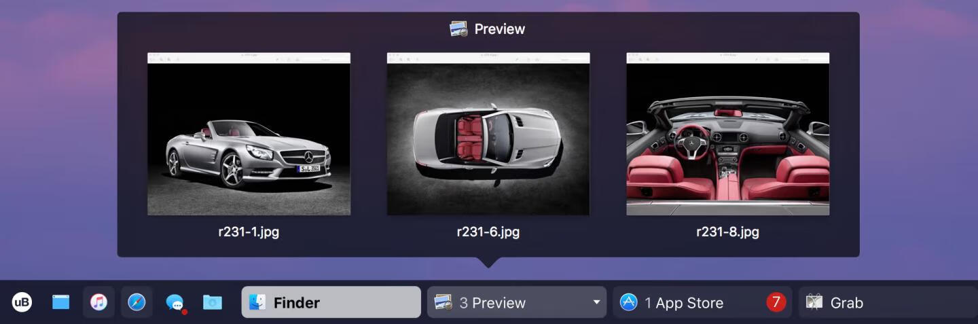978x324 pixels.
Task: Open the r231-6.jpg top-view car thumbnail
Action: point(488,134)
